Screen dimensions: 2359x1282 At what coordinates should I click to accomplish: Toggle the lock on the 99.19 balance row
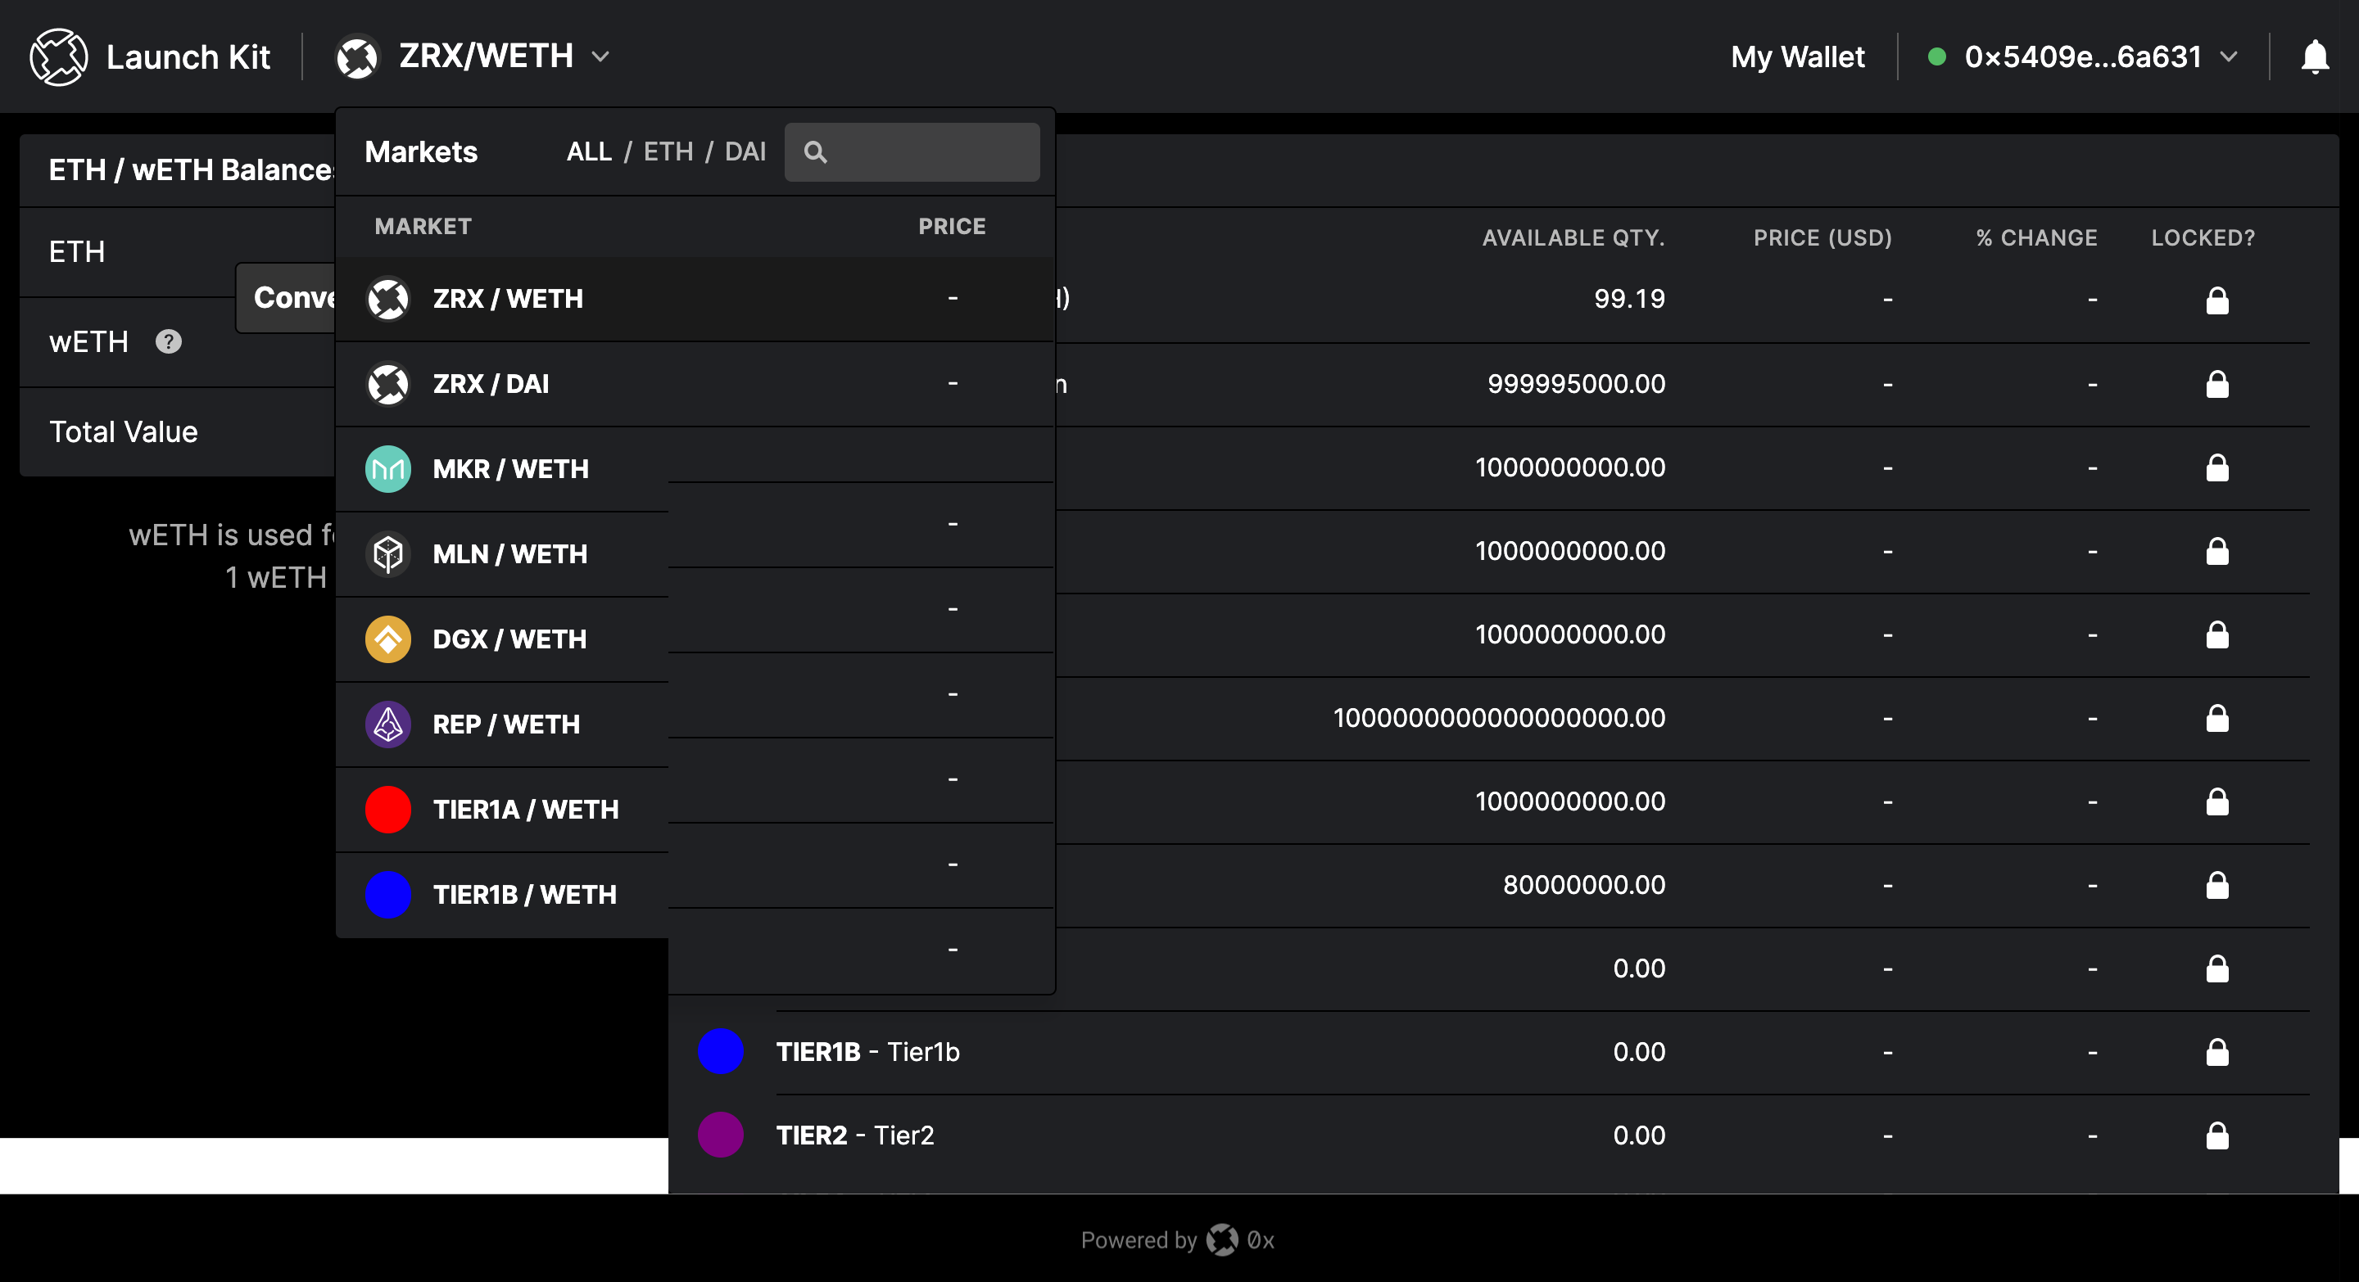coord(2216,300)
